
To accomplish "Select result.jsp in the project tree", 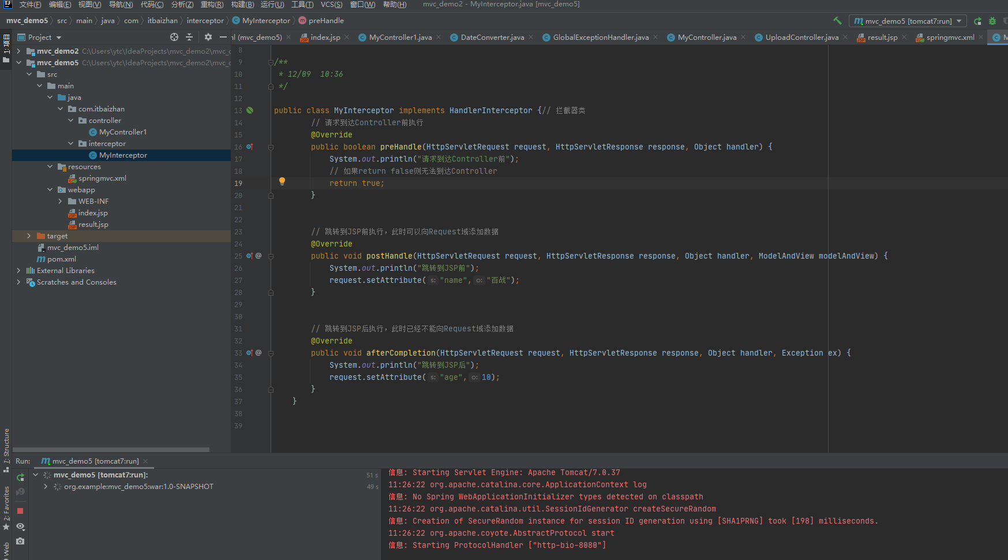I will (x=93, y=225).
